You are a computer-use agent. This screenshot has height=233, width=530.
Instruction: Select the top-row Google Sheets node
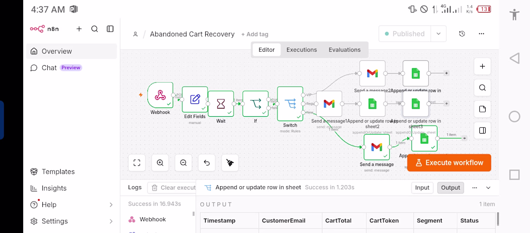(x=415, y=73)
